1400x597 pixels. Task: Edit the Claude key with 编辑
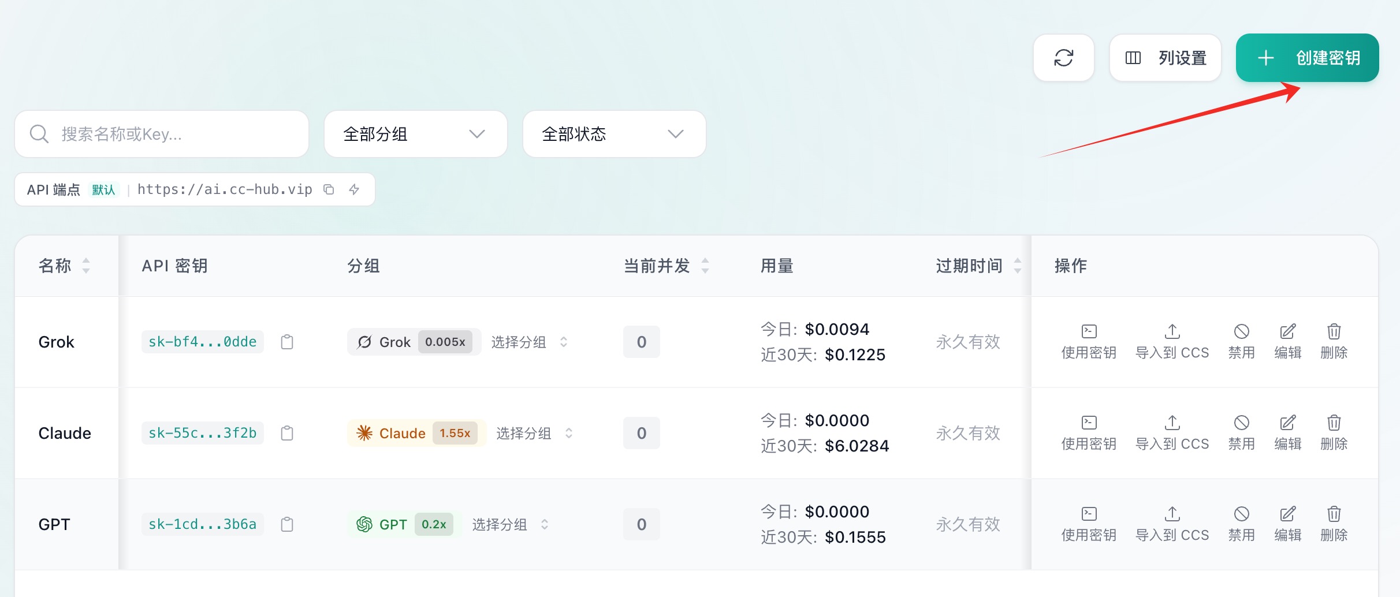tap(1288, 433)
